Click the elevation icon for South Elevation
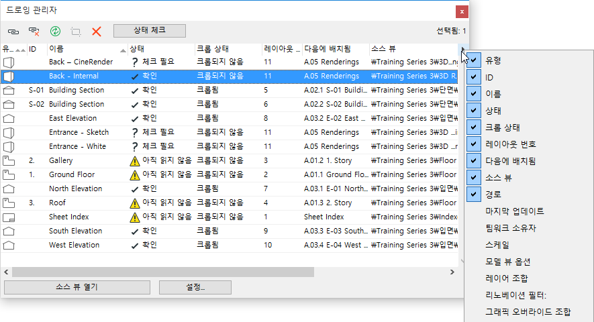Viewport: 594px width, 322px height. pyautogui.click(x=9, y=231)
